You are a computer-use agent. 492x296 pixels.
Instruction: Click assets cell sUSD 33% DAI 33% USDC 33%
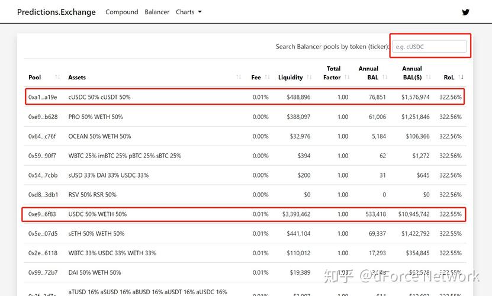108,175
